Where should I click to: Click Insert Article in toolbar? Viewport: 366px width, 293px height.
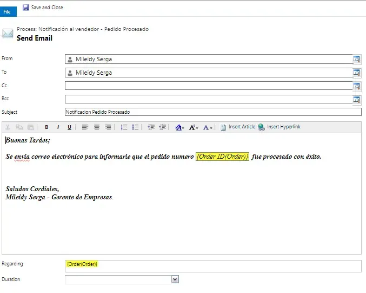pos(237,127)
